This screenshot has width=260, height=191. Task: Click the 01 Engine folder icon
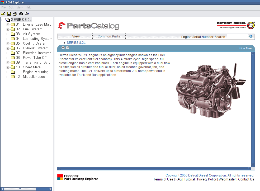click(13, 25)
